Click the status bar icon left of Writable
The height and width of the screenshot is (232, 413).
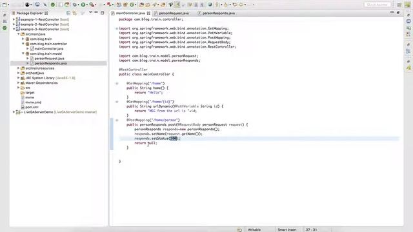(239, 229)
